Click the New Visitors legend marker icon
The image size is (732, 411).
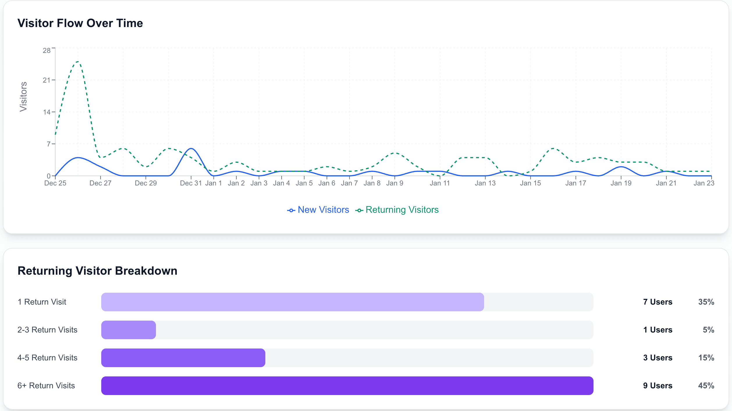click(291, 210)
